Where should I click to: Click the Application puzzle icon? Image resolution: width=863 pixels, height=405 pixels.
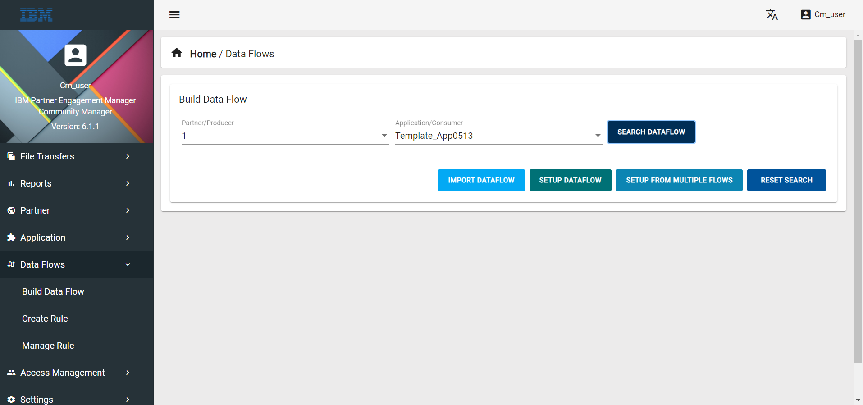(11, 237)
